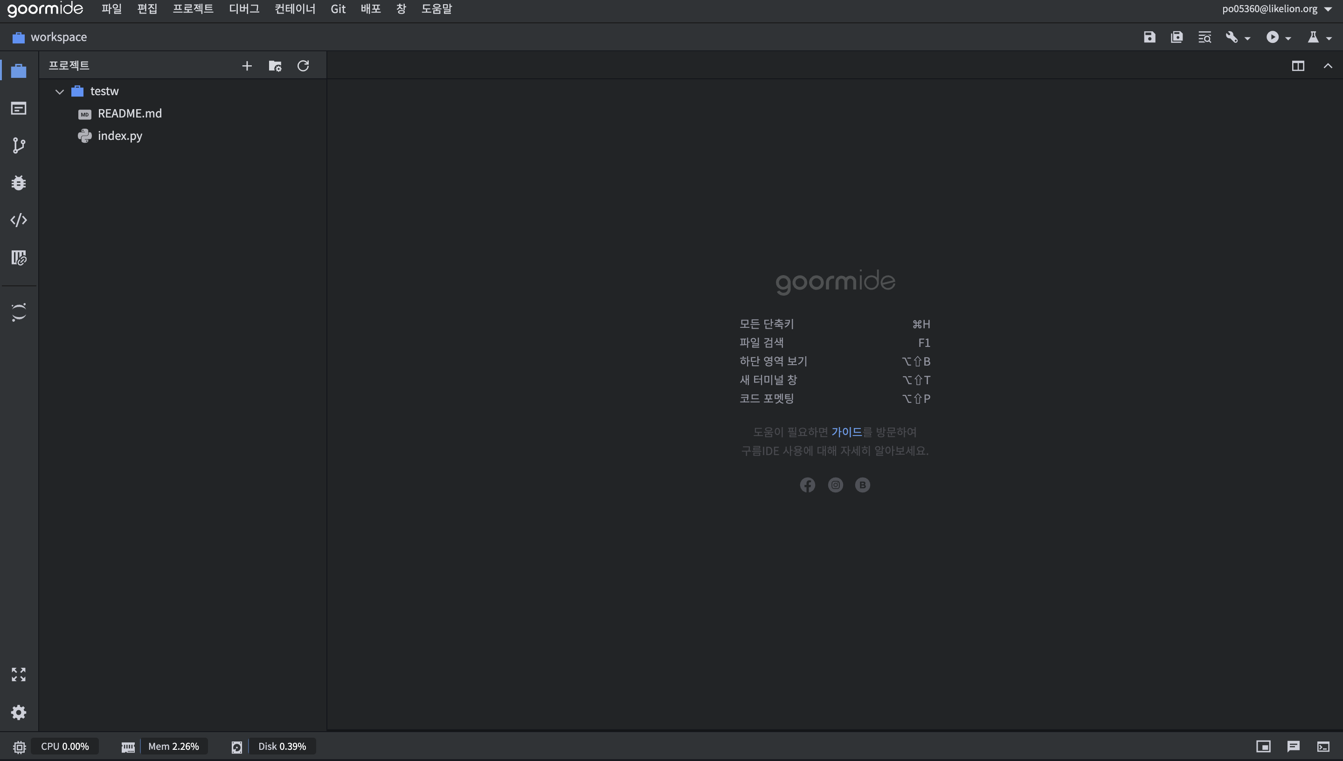Click the 파일 검색 shortcut row
Screen dimensions: 1343x761
(835, 342)
